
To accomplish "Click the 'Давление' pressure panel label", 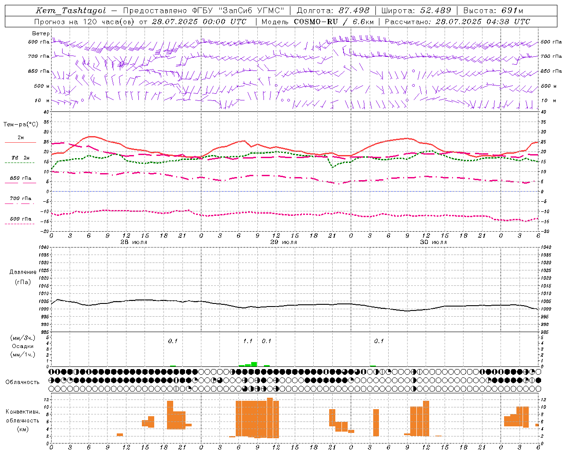I will pyautogui.click(x=23, y=272).
